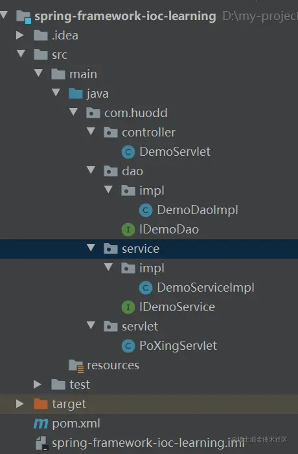Click the resources folder icon
This screenshot has width=298, height=454.
coord(76,365)
